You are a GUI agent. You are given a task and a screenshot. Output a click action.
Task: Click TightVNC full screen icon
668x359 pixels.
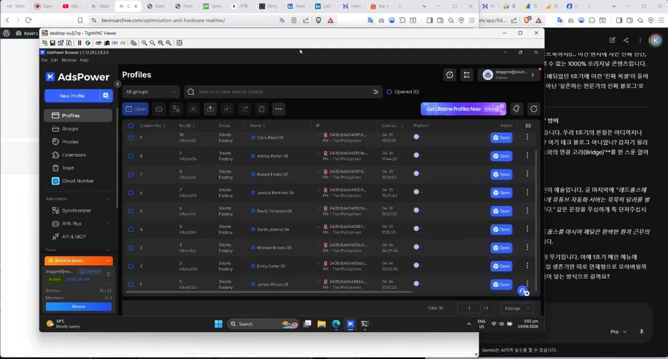coord(179,43)
